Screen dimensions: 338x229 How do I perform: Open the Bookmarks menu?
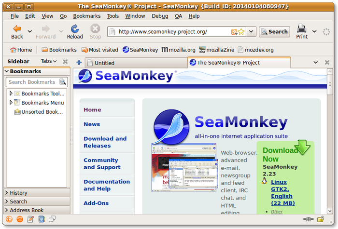click(x=86, y=16)
